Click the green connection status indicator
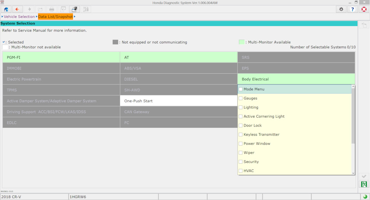Viewport: 370px width, 200px height. [x=365, y=197]
